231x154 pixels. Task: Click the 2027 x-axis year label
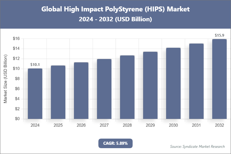(104, 125)
